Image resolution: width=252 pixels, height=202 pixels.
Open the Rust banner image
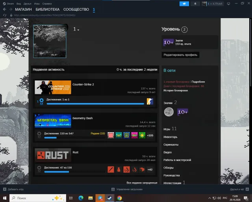53,155
